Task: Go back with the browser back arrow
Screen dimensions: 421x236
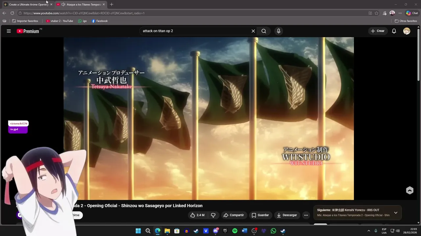Action: coord(4,13)
